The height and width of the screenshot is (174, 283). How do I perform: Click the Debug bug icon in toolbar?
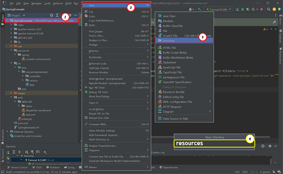point(243,10)
